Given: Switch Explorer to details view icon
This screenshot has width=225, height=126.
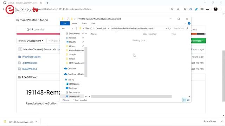Looking at the screenshot, I should (184, 100).
